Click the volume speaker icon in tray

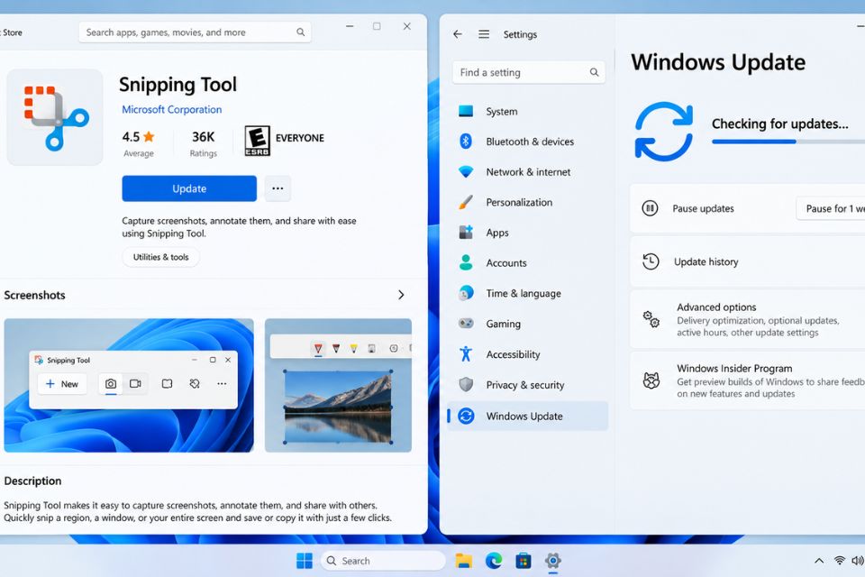[x=858, y=561]
